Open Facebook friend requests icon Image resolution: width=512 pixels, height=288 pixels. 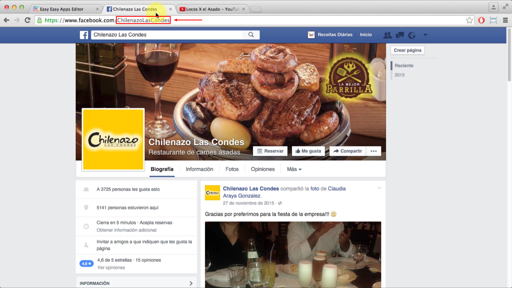[387, 35]
